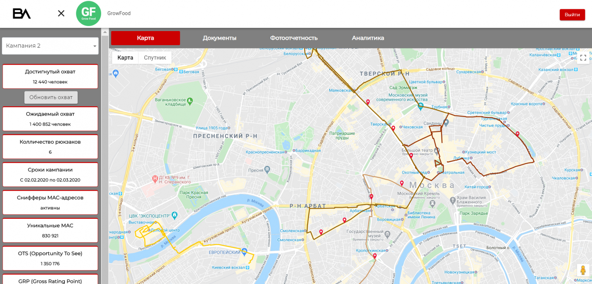This screenshot has height=284, width=592.
Task: Click the Московский музей современного искусства pin
Action: 421,106
